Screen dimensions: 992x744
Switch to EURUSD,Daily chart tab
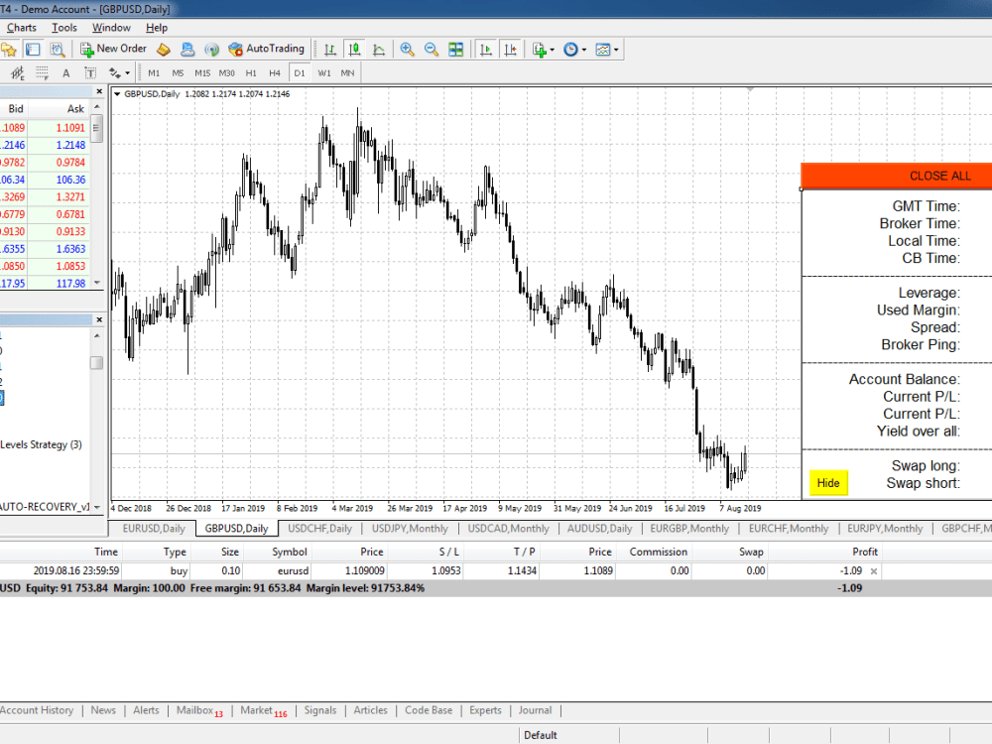click(x=154, y=529)
